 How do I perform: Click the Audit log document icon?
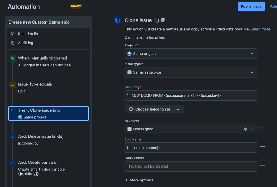coord(13,43)
